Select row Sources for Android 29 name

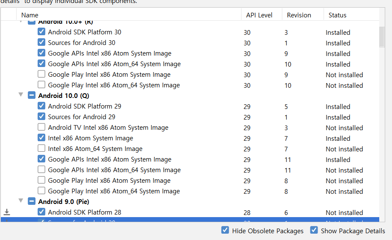82,117
